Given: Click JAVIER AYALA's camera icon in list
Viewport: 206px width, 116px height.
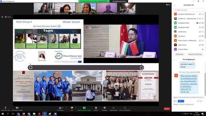Looking at the screenshot, I should [x=202, y=32].
